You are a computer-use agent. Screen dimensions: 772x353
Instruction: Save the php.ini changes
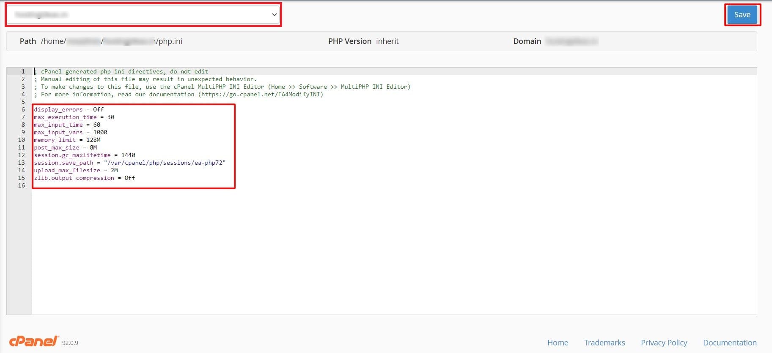point(742,15)
